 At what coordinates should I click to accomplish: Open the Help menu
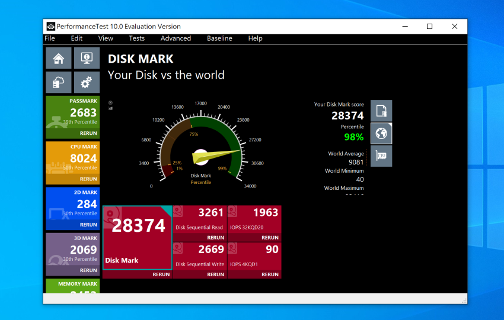[x=255, y=38]
